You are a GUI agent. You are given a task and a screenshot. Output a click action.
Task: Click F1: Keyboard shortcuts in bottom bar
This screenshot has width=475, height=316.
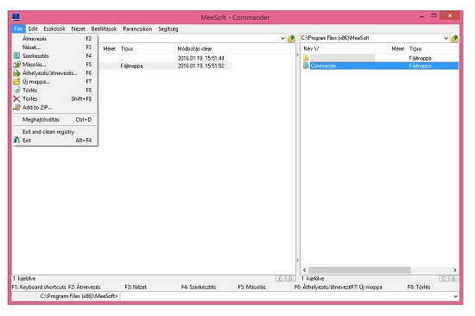39,287
